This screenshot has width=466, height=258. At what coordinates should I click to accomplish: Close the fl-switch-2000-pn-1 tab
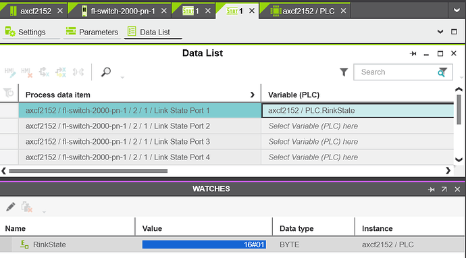pos(163,11)
